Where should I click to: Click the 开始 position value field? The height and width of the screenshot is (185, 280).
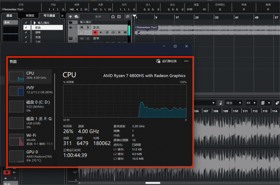(56, 9)
